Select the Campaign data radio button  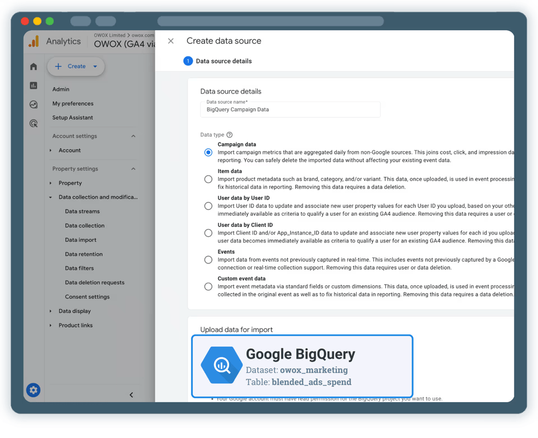tap(208, 152)
